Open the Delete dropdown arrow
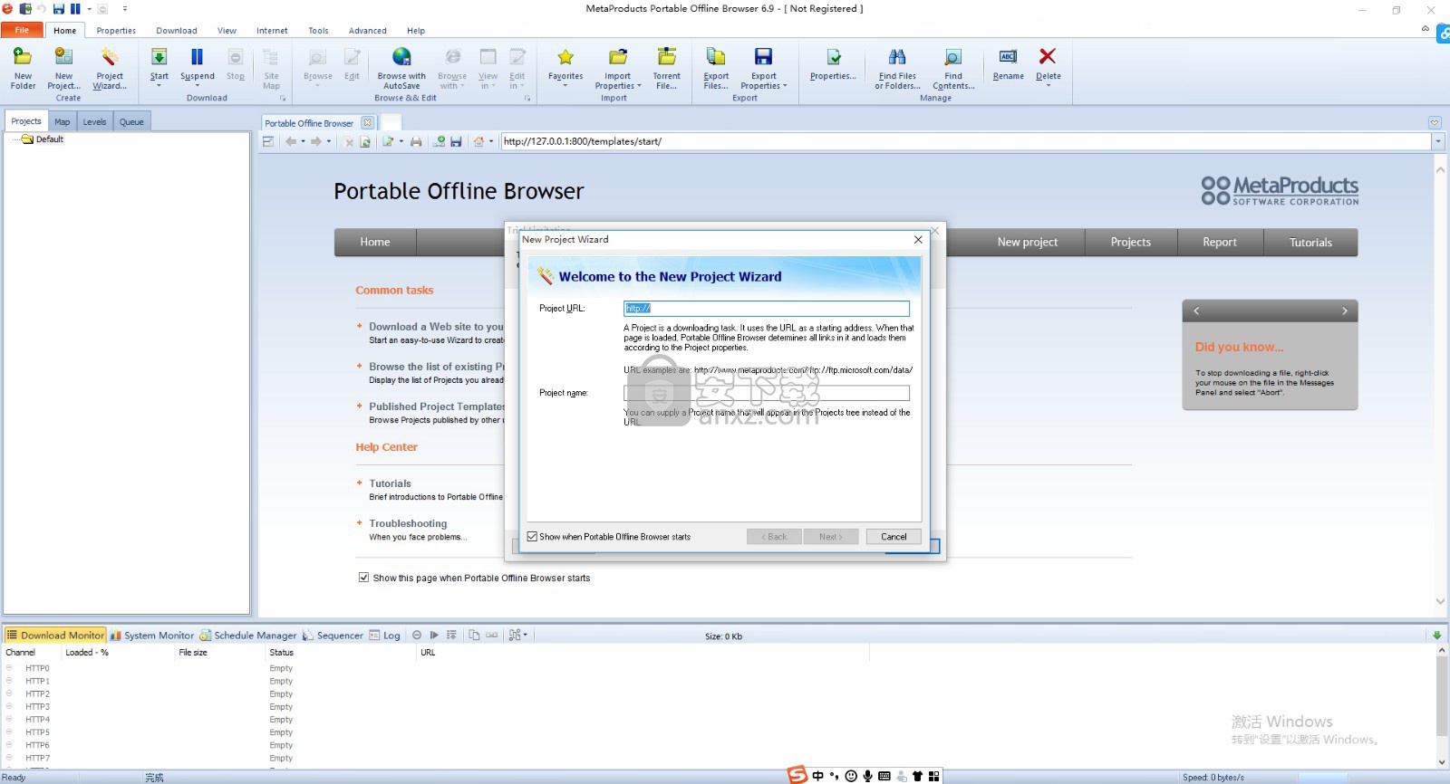The width and height of the screenshot is (1450, 784). point(1049,86)
